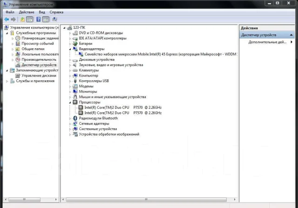Image resolution: width=298 pixels, height=208 pixels.
Task: Click the Производительность icon in left tree
Action: pyautogui.click(x=18, y=59)
